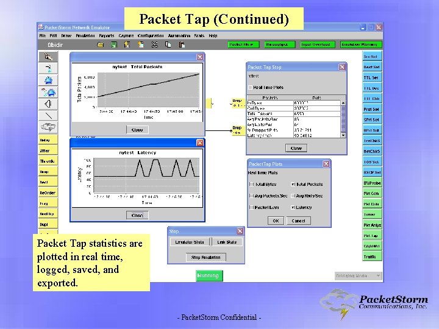Viewport: 439px width, 329px height.
Task: Click the PacketStorm app icon in title bar
Action: (x=41, y=27)
